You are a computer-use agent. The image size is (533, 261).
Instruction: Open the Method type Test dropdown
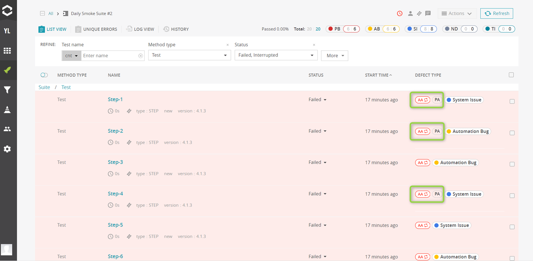tap(190, 55)
